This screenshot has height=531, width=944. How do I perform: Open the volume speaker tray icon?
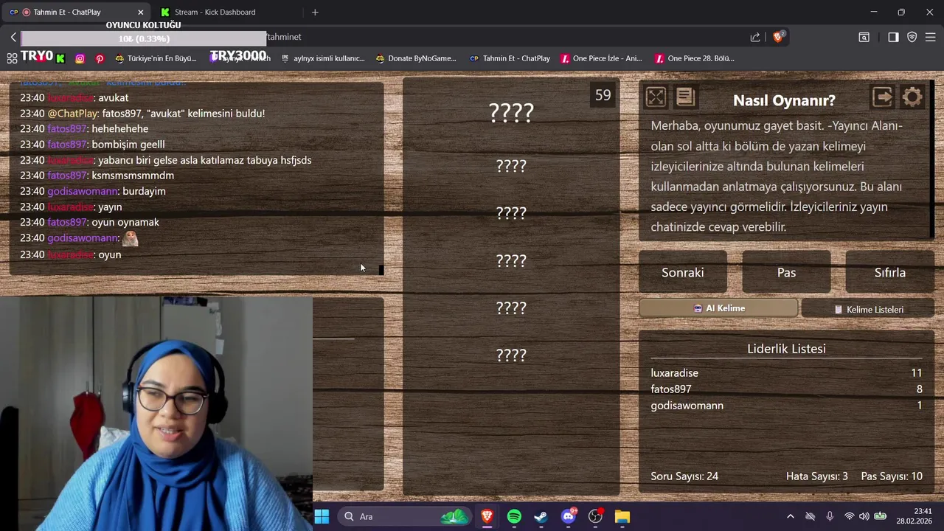[864, 516]
